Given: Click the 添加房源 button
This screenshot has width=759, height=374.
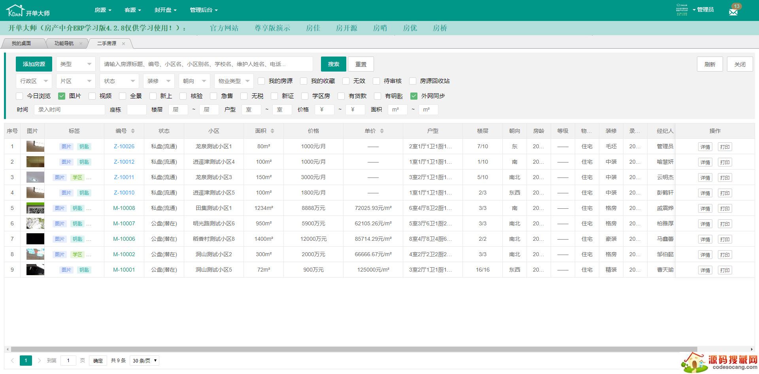Looking at the screenshot, I should [x=34, y=64].
